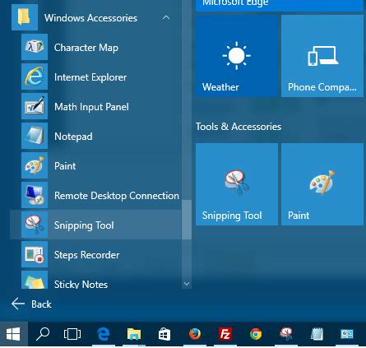Image resolution: width=366 pixels, height=348 pixels.
Task: Launch the Paint tile in Tools & Accessories
Action: tap(322, 184)
